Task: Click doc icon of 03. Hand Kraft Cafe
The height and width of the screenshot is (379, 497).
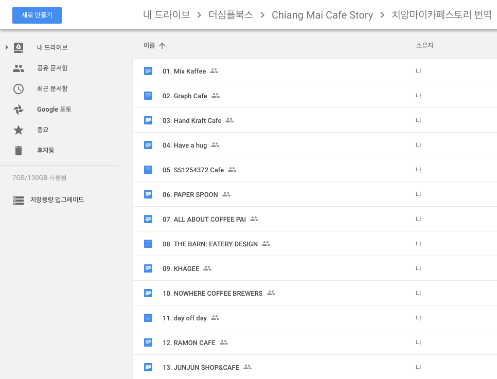Action: pos(148,120)
